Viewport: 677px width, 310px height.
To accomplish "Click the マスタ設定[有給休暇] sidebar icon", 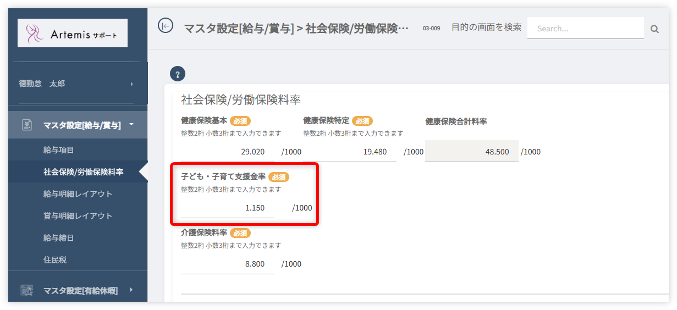I will 27,290.
